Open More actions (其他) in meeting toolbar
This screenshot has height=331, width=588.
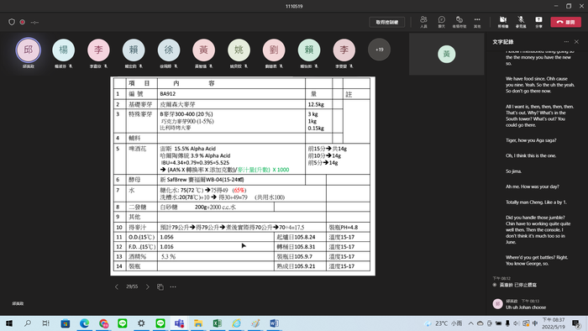pyautogui.click(x=477, y=22)
